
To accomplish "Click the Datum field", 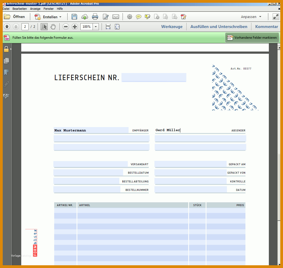I will [191, 189].
